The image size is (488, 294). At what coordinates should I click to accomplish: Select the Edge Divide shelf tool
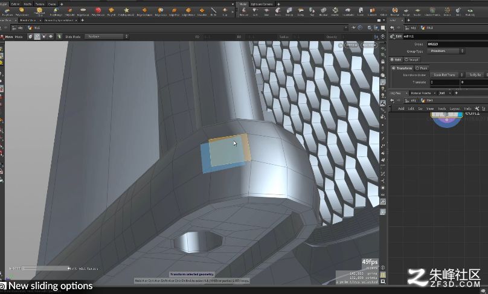(x=188, y=12)
